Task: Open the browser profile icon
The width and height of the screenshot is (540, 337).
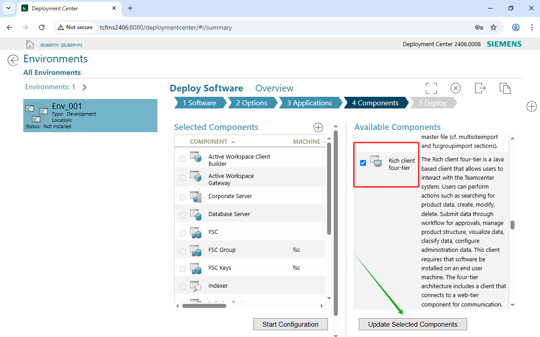Action: [516, 27]
